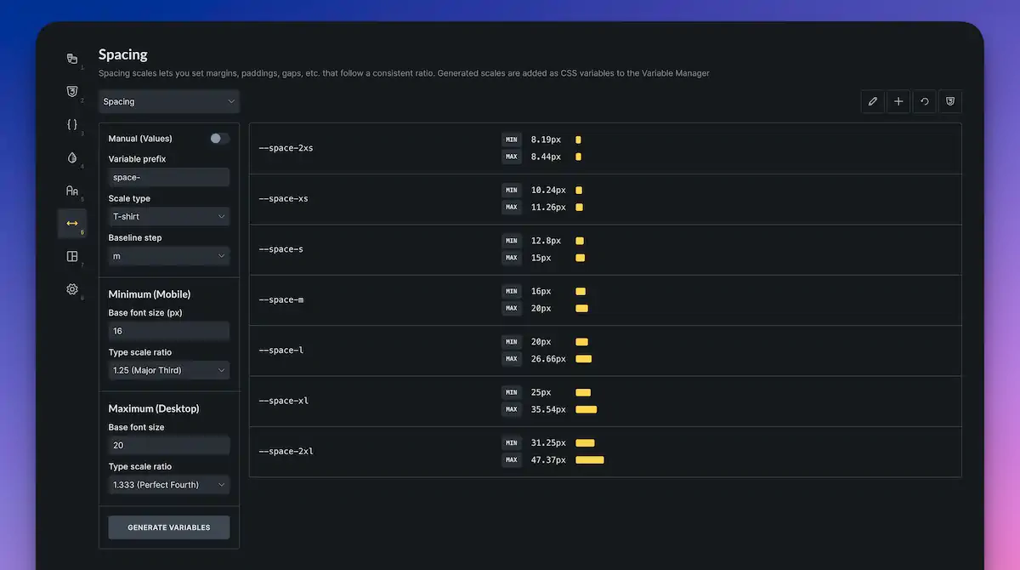
Task: Click the shield badge icon in sidebar
Action: coord(72,89)
